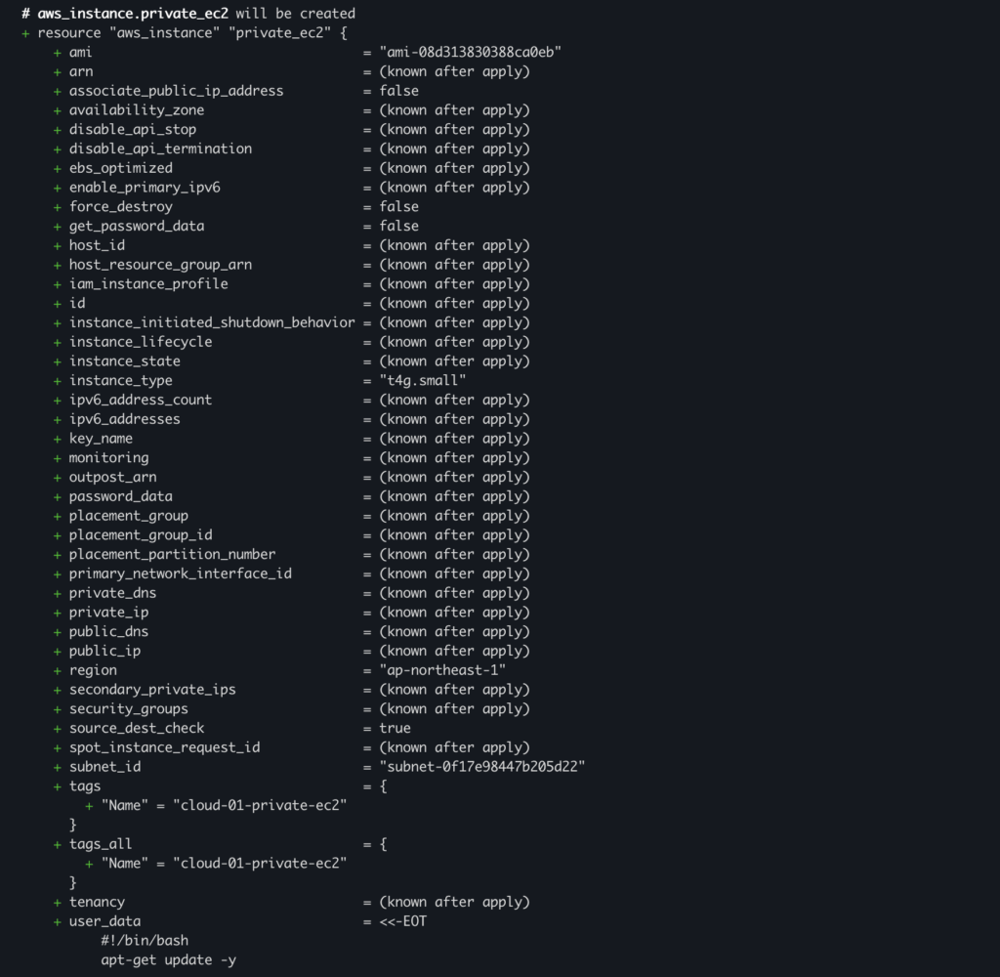
Task: Click the <<-EOT heredoc marker
Action: tap(402, 921)
